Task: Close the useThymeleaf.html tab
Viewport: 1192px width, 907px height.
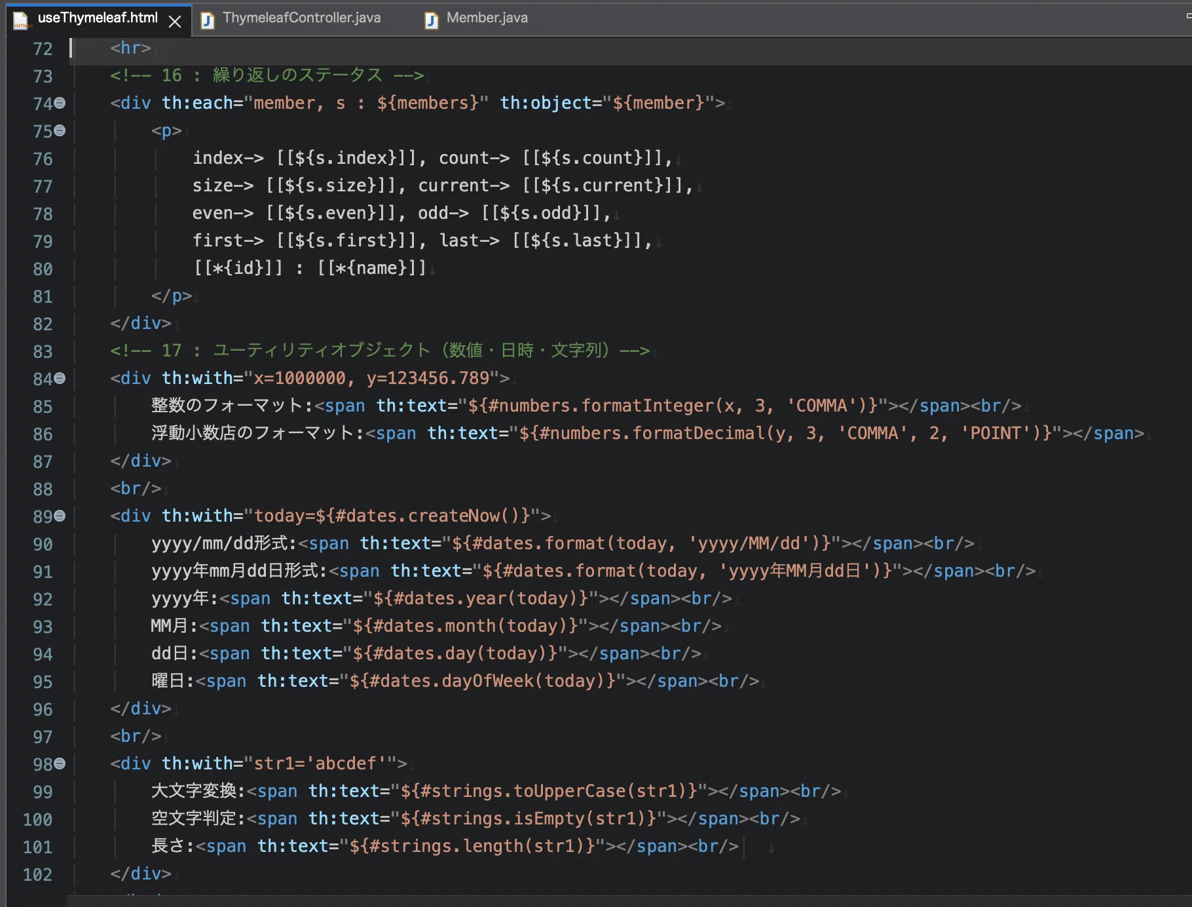Action: 175,21
